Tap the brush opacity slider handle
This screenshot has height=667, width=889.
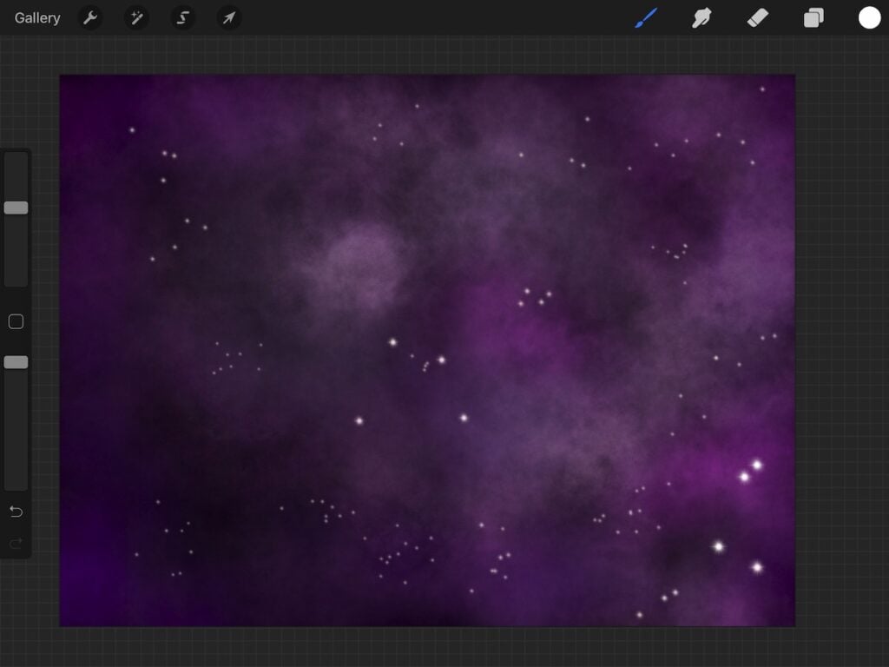[x=15, y=362]
